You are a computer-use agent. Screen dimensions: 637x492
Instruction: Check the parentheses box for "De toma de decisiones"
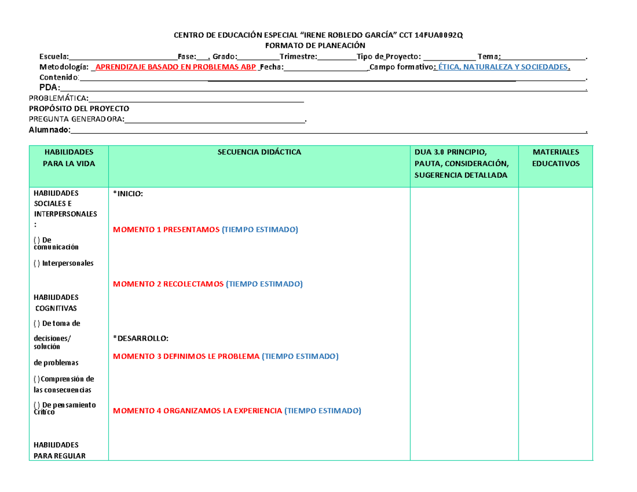36,323
